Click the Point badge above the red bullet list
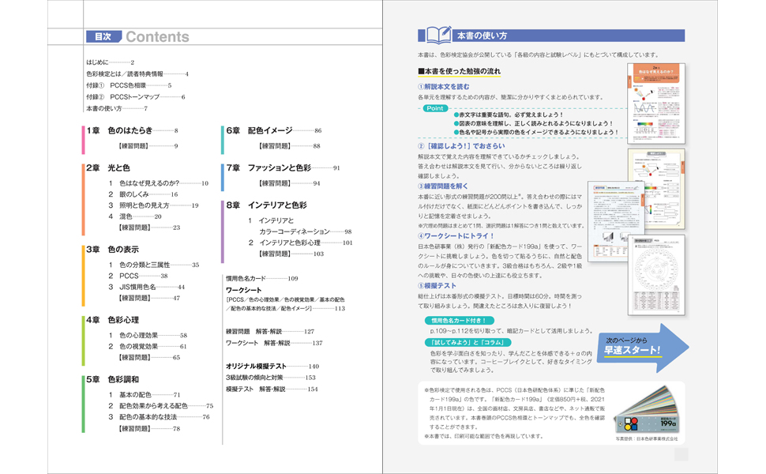Viewport: 766px width, 474px height. [435, 109]
